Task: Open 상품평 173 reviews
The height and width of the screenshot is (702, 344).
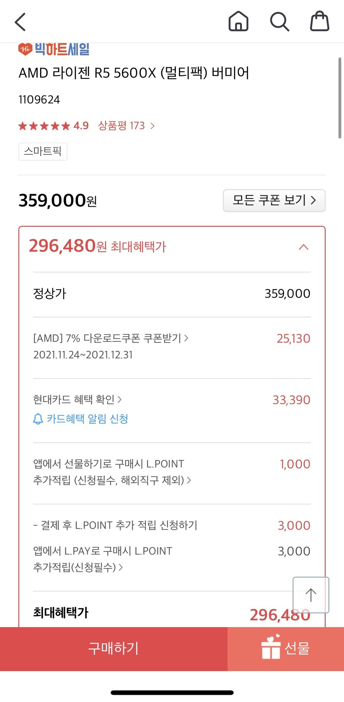Action: pyautogui.click(x=126, y=126)
